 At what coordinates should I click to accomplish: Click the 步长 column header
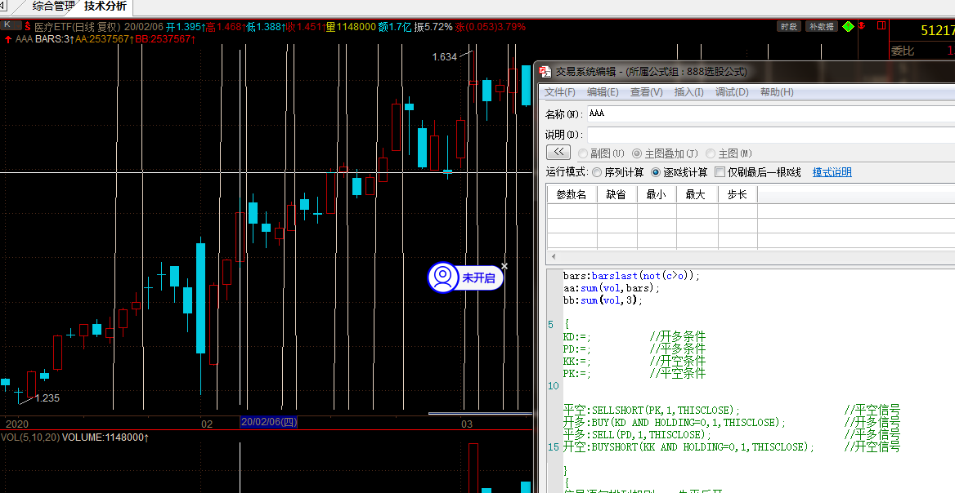tap(737, 194)
